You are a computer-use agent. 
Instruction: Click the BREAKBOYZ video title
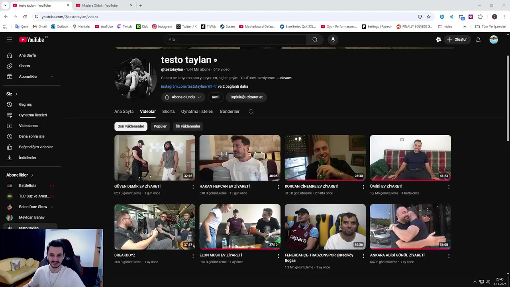click(125, 256)
